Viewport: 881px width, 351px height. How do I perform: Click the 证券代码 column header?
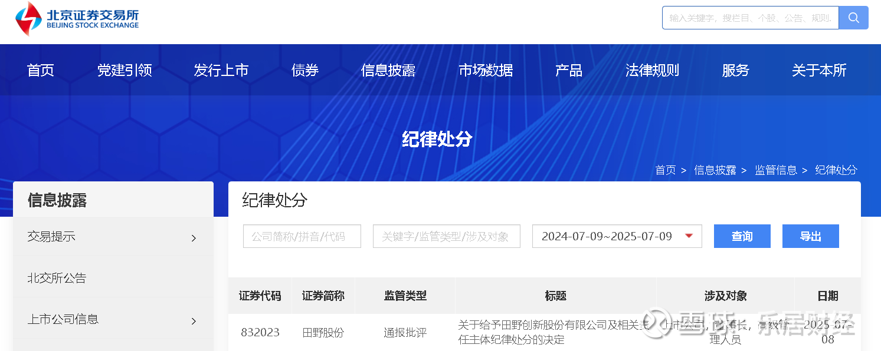click(x=260, y=296)
